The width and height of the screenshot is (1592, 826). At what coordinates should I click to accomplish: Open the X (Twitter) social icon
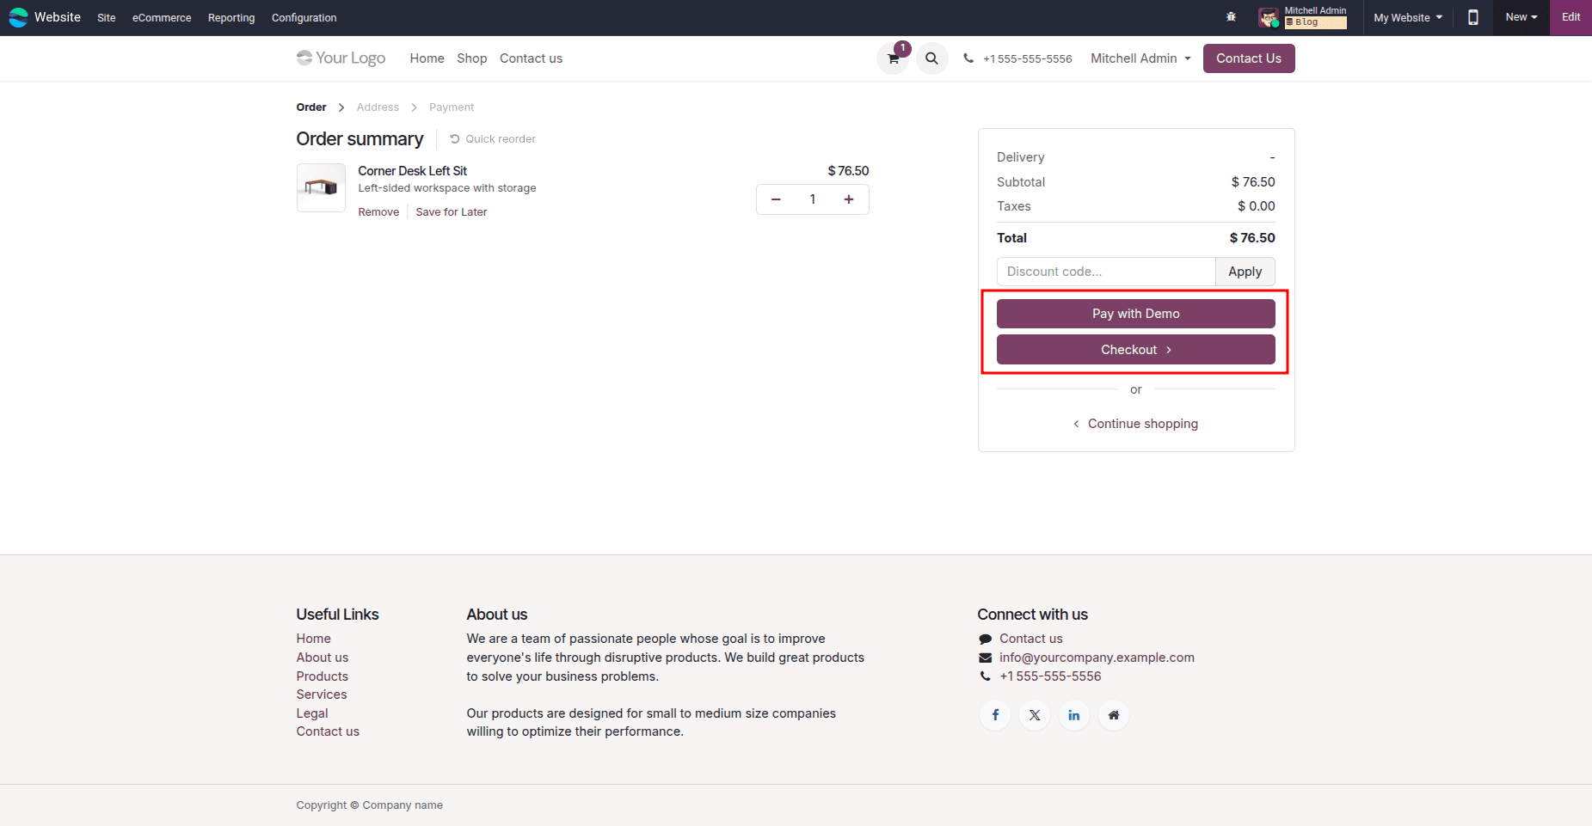coord(1035,715)
